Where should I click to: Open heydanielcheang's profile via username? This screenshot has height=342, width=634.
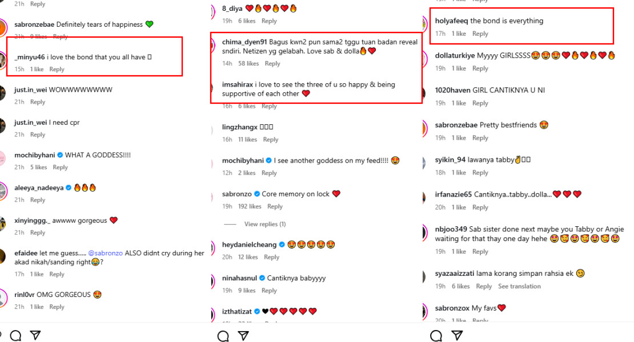coord(250,245)
